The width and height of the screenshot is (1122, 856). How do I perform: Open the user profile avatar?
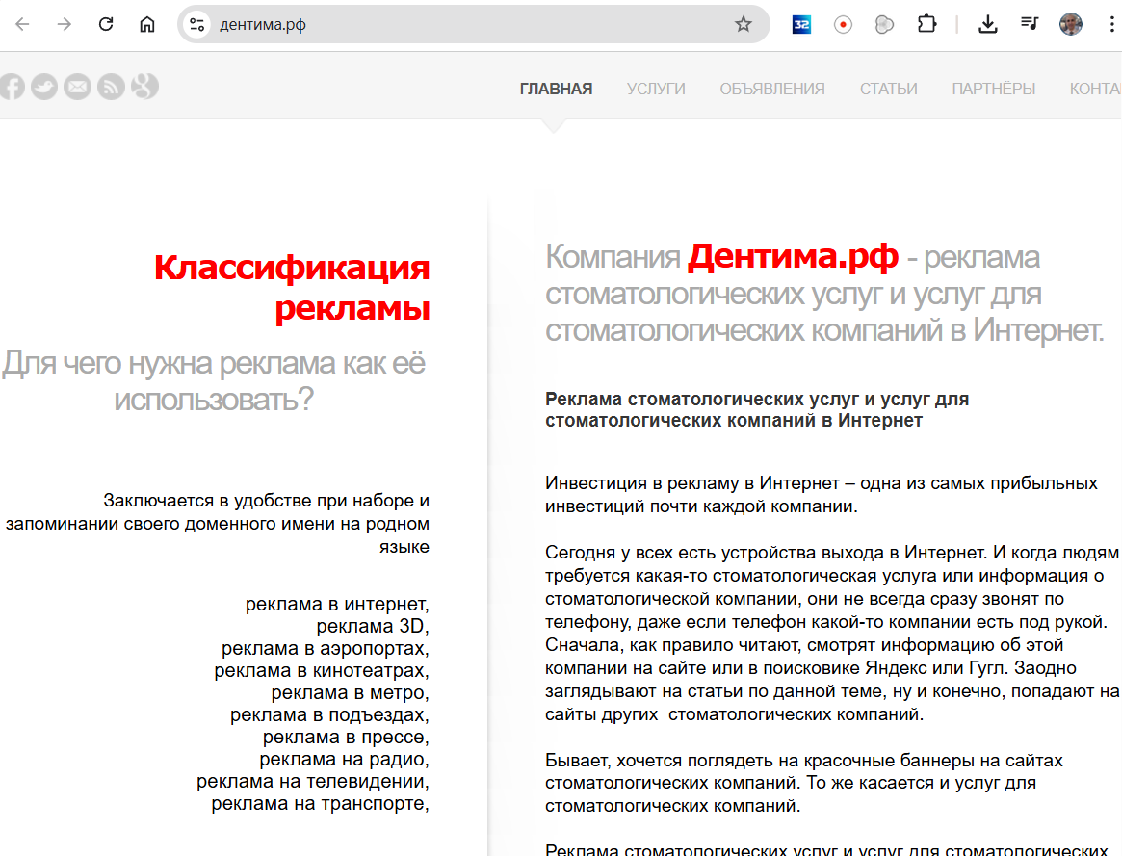[x=1071, y=24]
